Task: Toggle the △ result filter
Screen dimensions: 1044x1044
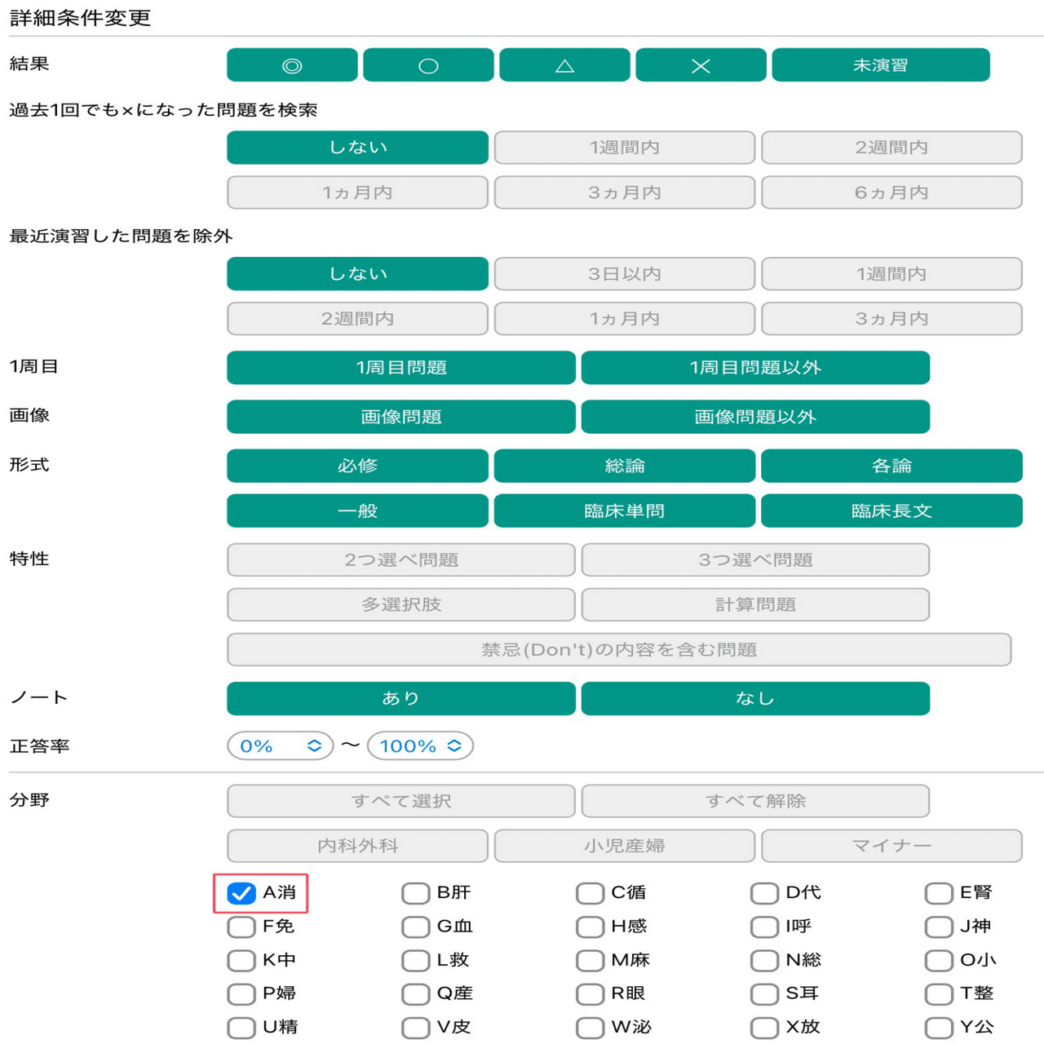Action: coord(564,64)
